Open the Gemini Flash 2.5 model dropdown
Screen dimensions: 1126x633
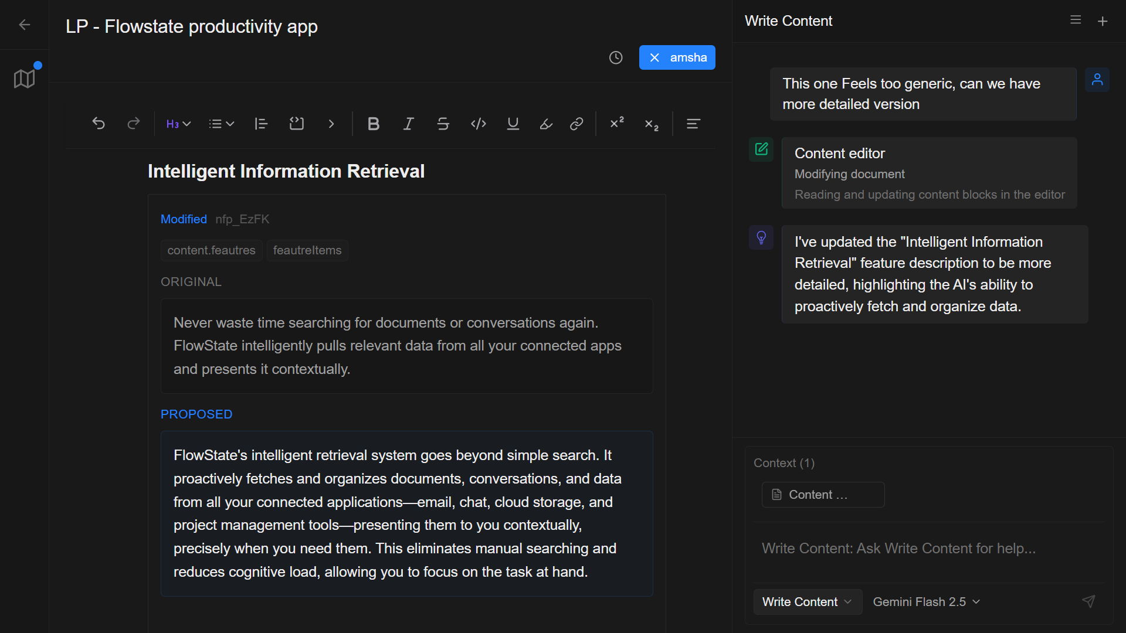[927, 602]
